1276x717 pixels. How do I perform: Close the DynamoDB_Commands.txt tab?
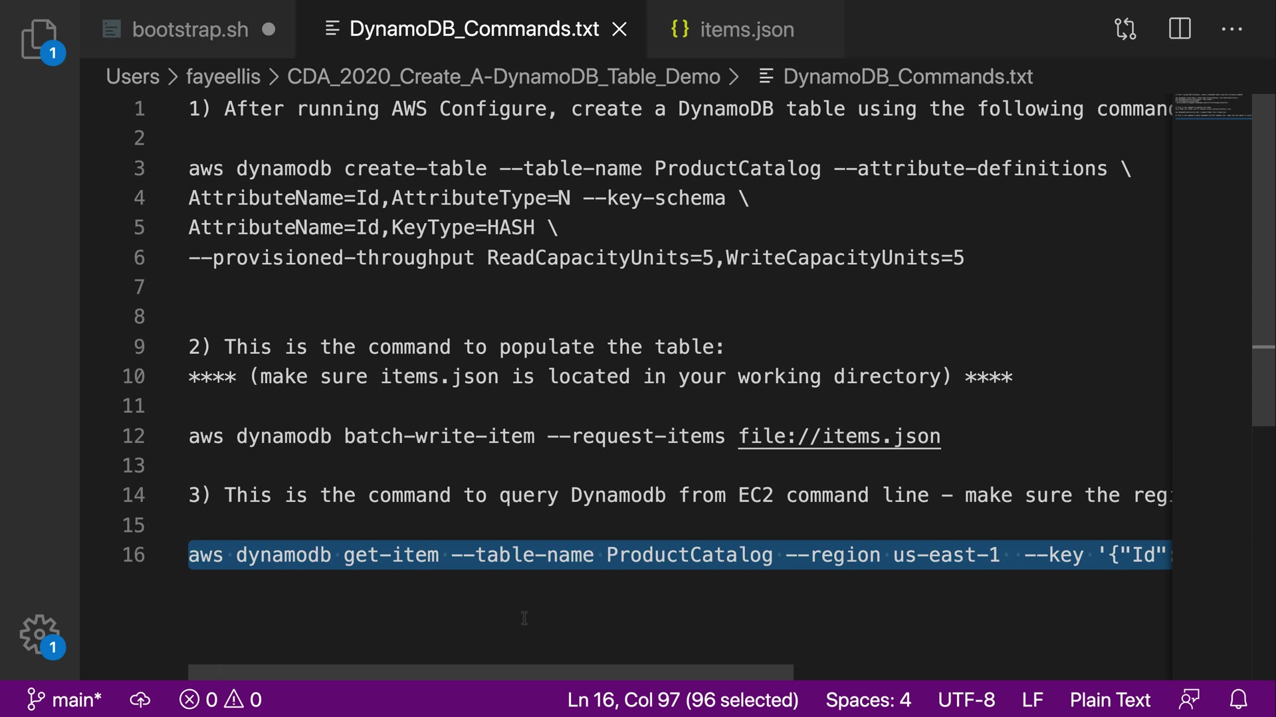click(619, 29)
